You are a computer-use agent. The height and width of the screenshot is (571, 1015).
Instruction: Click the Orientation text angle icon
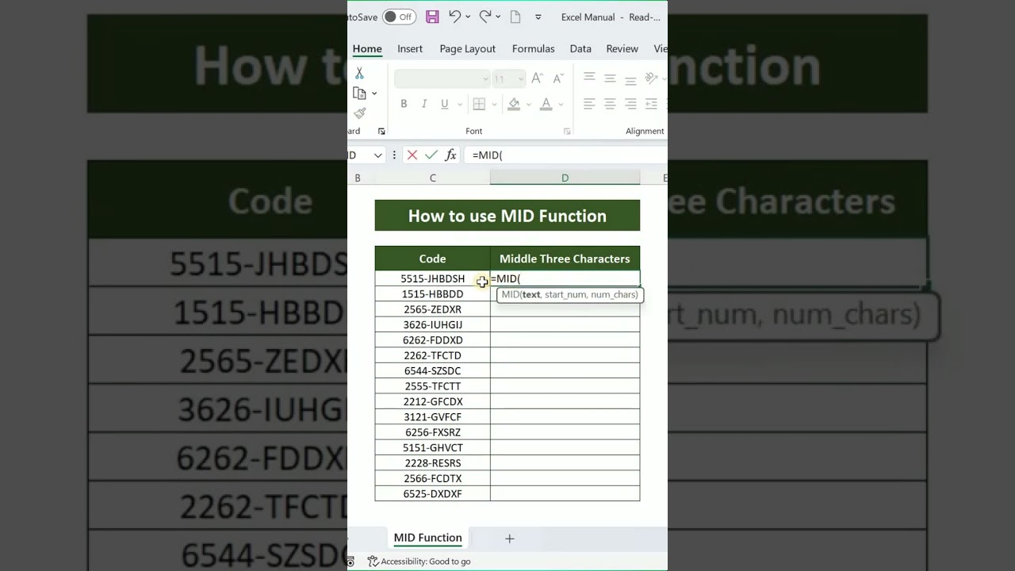651,78
